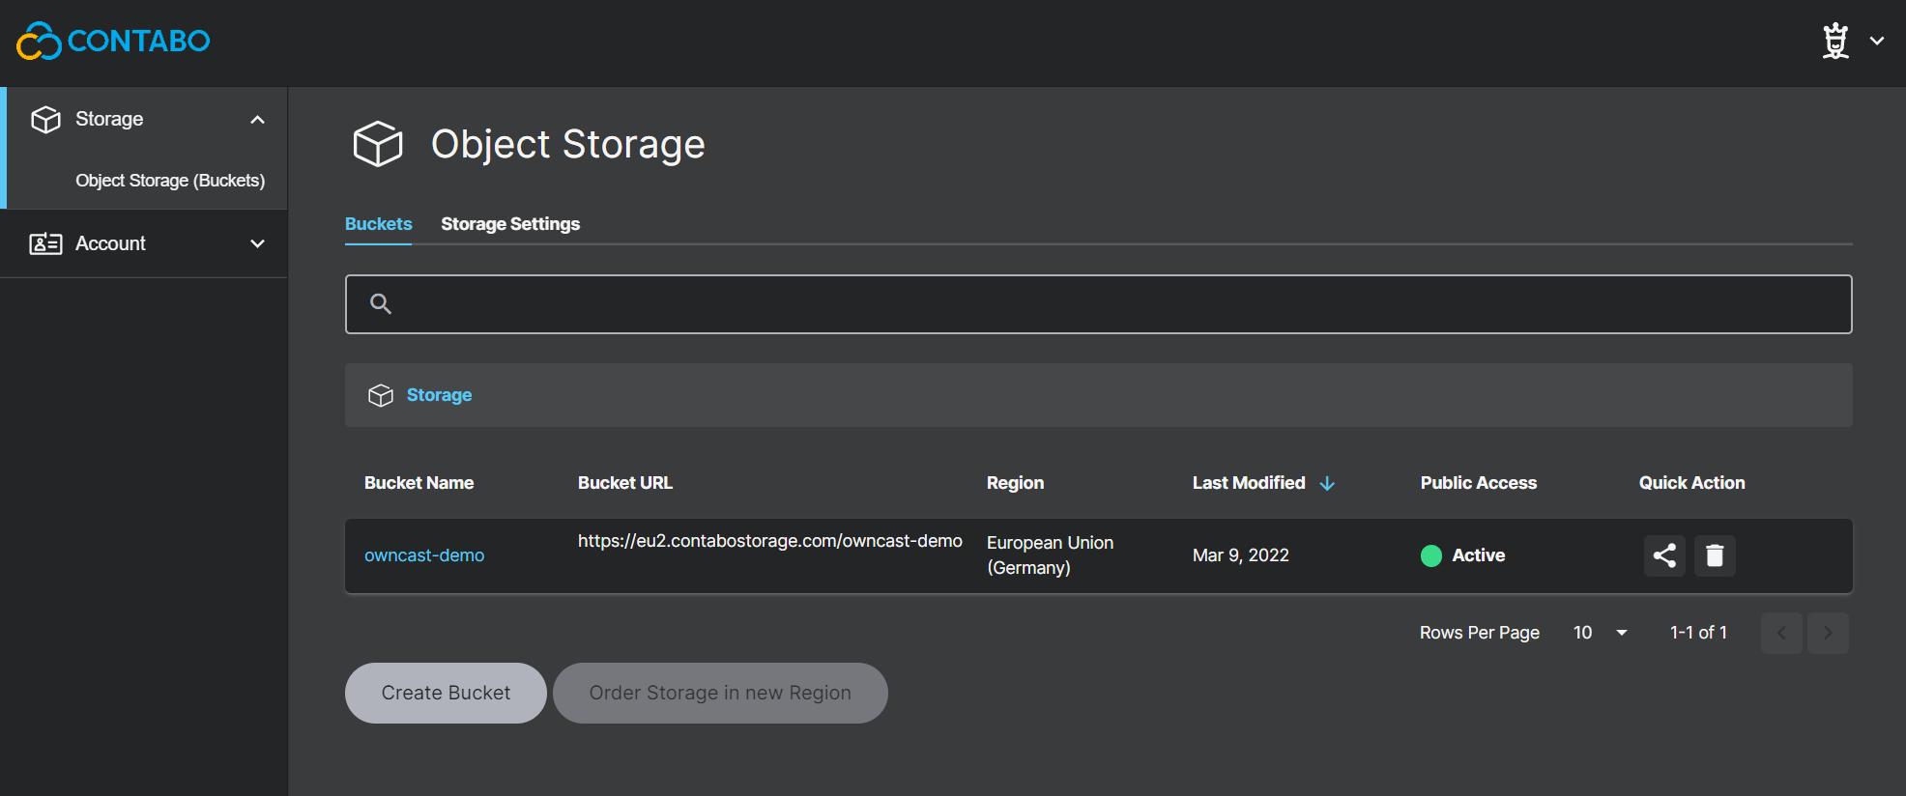
Task: Click the Rows Per Page label
Action: [x=1479, y=633]
